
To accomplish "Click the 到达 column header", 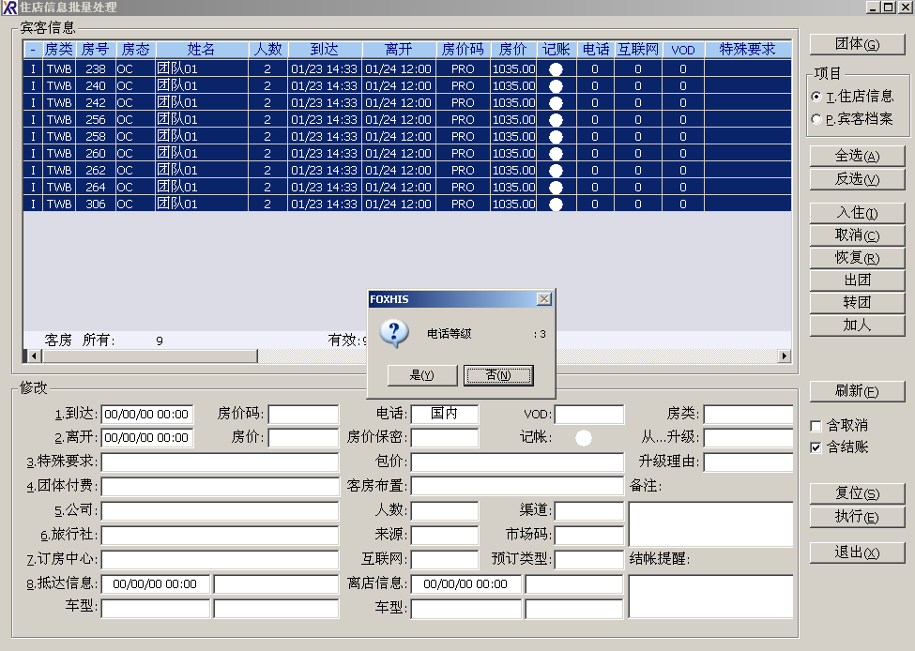I will [x=324, y=49].
